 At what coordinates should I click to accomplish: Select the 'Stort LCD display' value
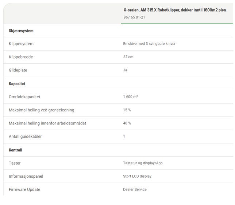click(x=137, y=176)
